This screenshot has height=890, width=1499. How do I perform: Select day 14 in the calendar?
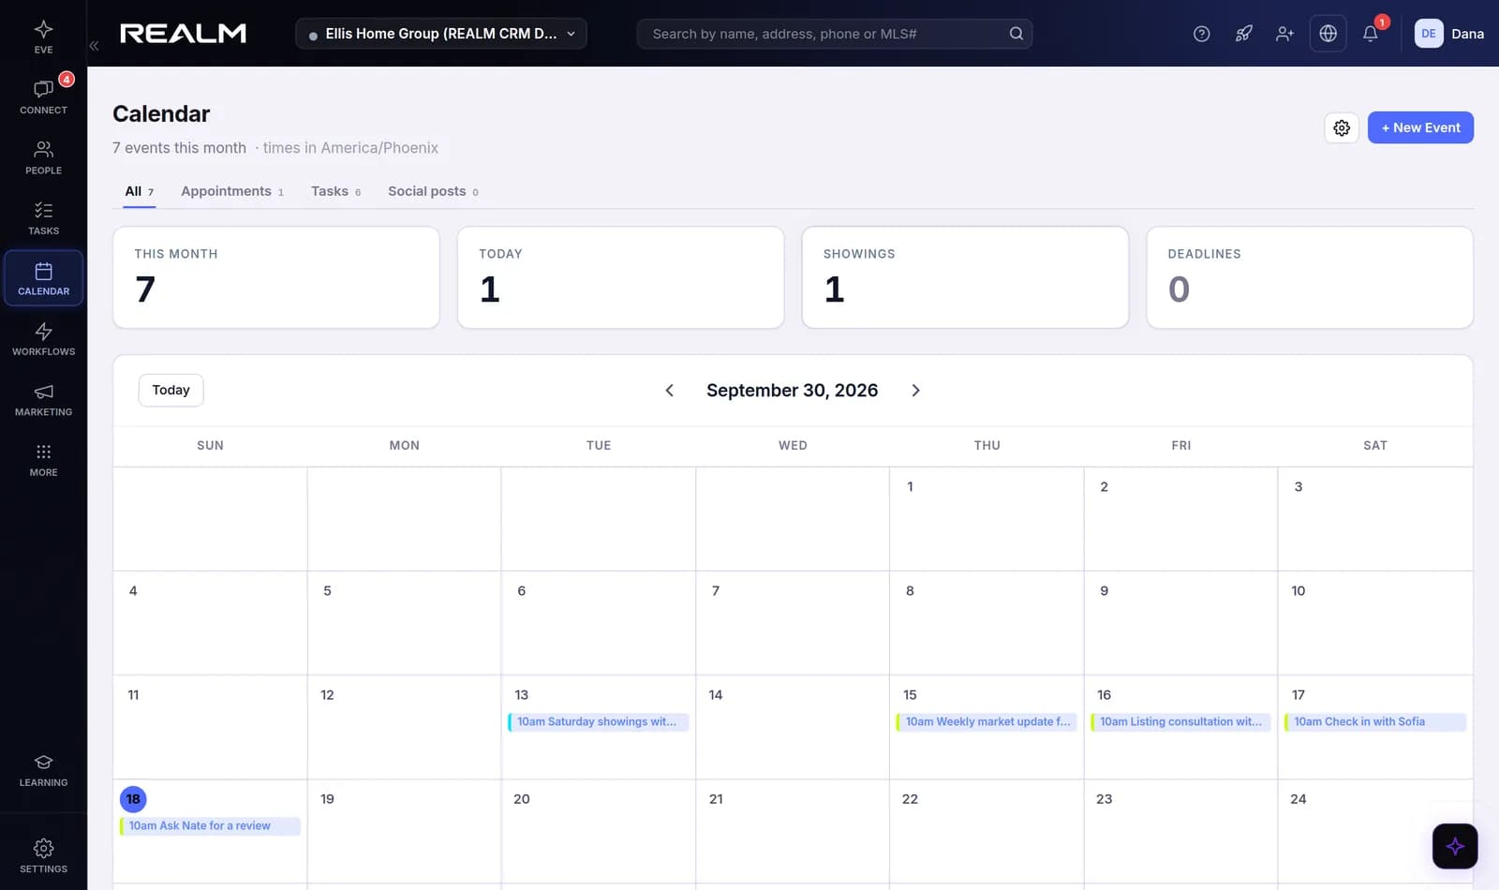pyautogui.click(x=793, y=727)
